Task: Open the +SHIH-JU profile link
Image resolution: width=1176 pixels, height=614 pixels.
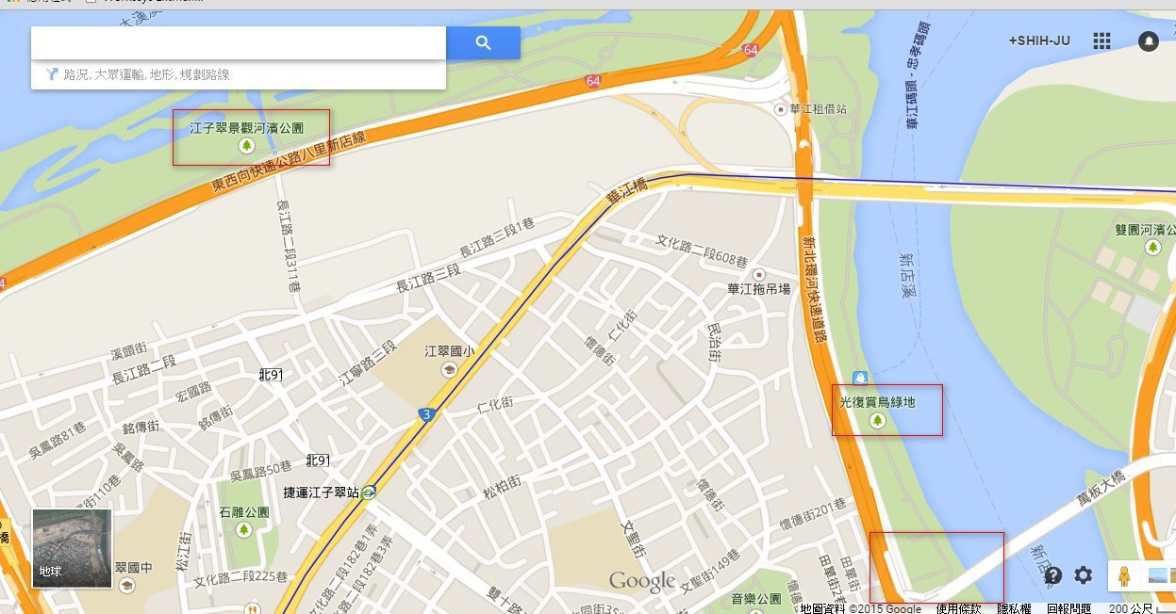Action: pos(1040,41)
